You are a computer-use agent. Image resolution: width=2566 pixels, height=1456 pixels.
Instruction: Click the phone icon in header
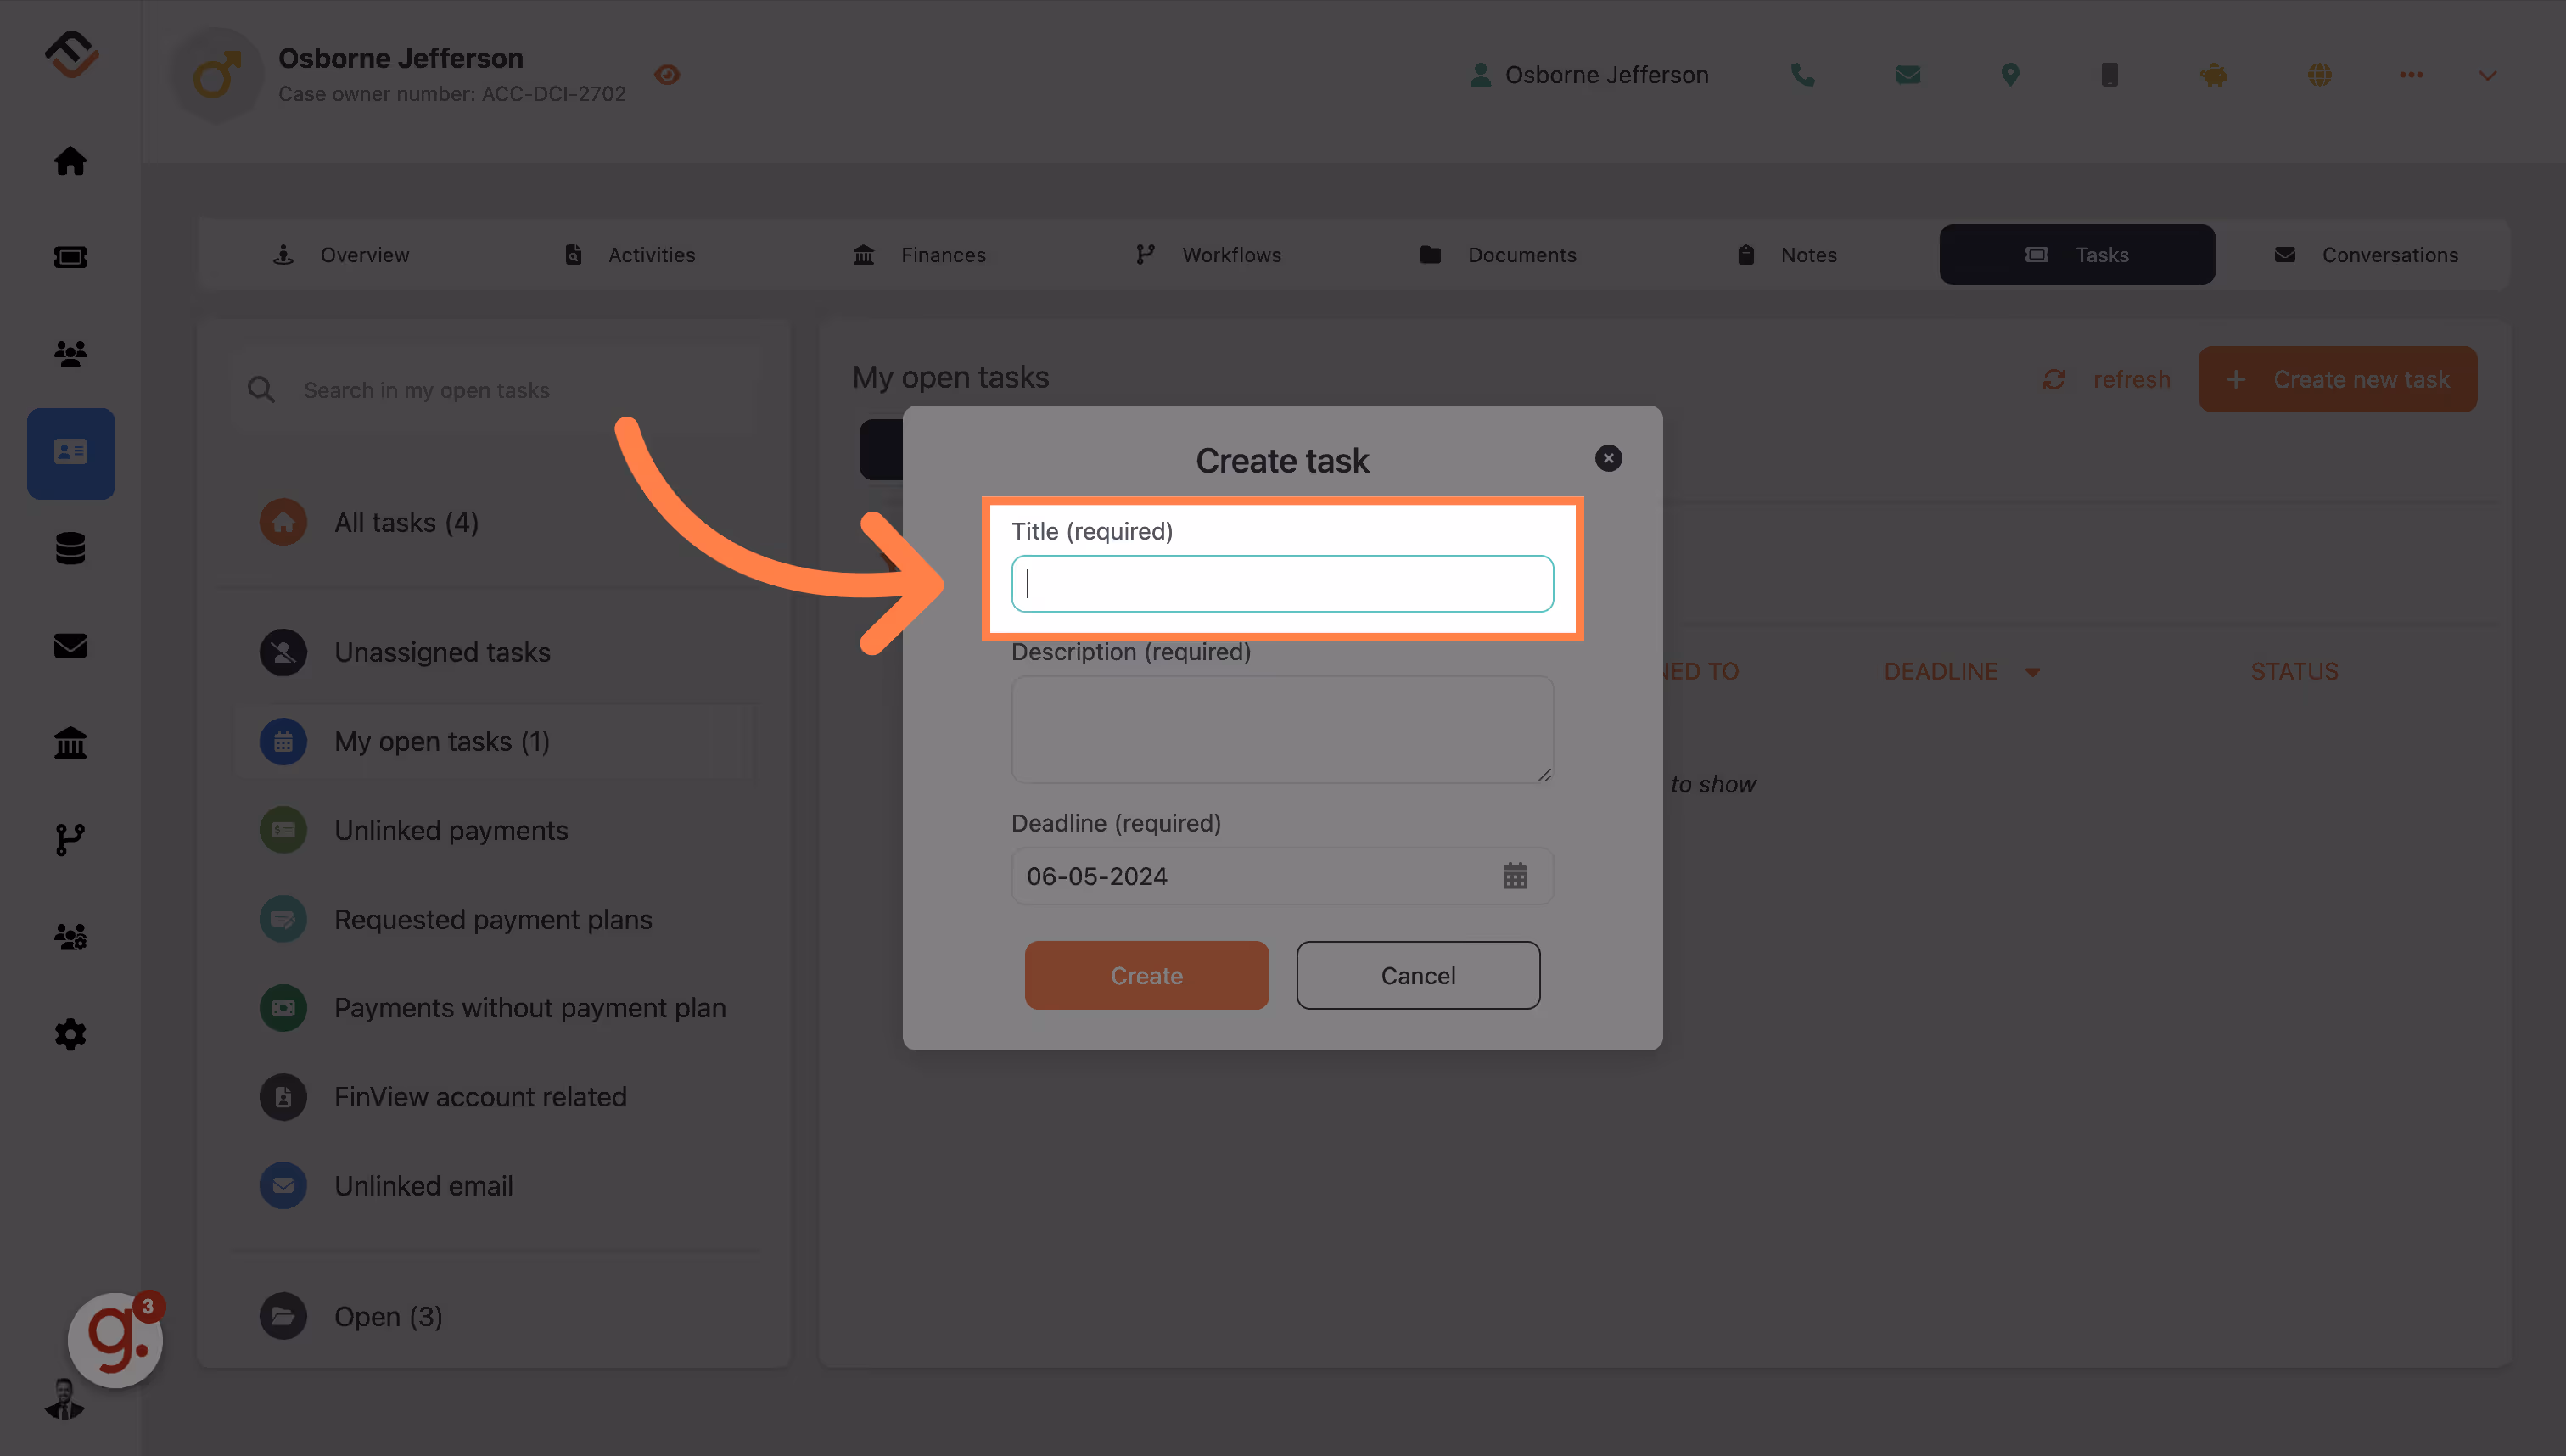point(1802,75)
